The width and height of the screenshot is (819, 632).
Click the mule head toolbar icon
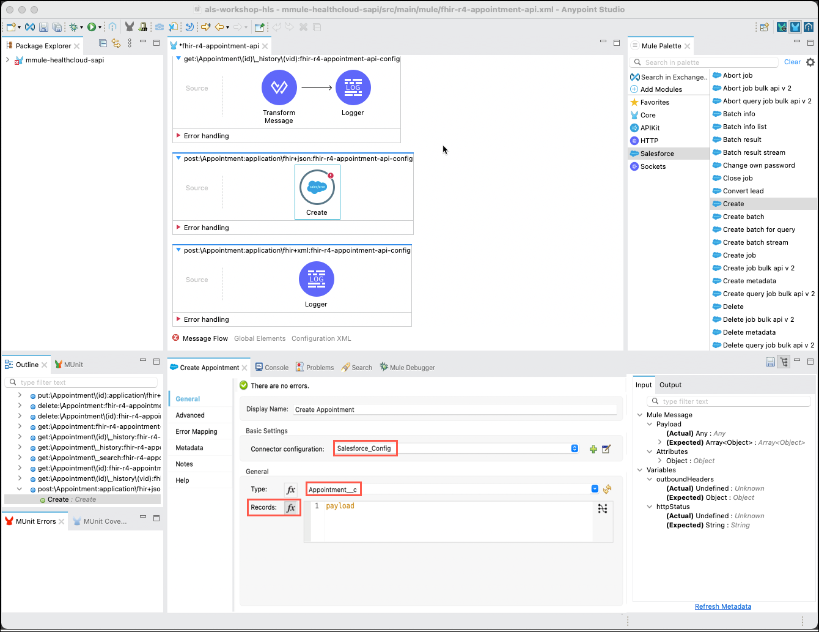coord(130,27)
